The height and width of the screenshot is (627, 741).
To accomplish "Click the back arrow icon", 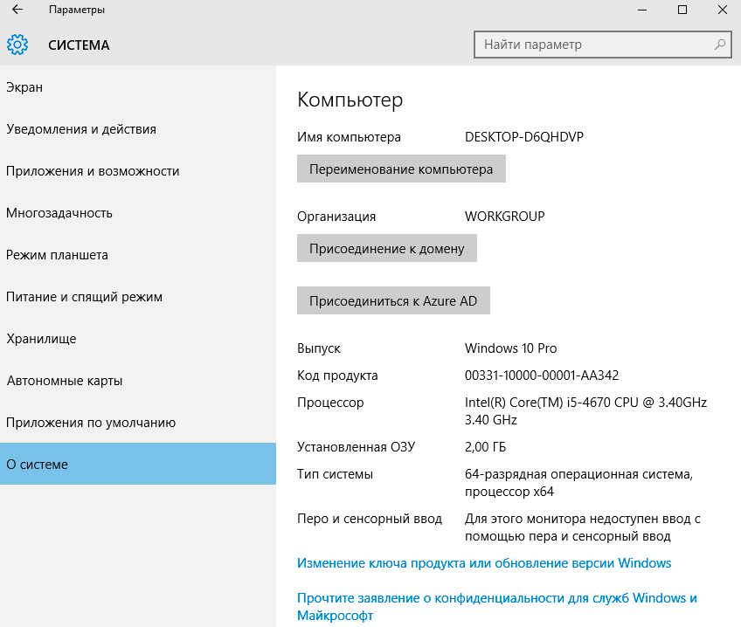I will pyautogui.click(x=17, y=10).
